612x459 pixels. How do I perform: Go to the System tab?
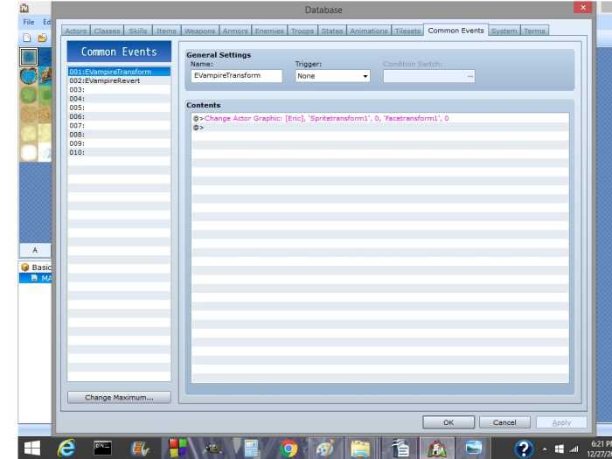point(504,31)
